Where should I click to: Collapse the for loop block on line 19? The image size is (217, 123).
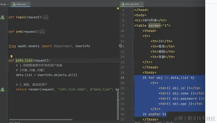coord(133,78)
